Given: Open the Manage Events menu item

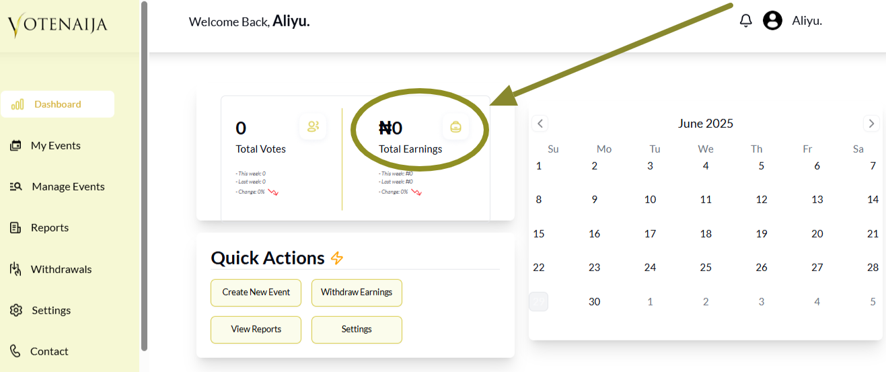Looking at the screenshot, I should coord(68,186).
